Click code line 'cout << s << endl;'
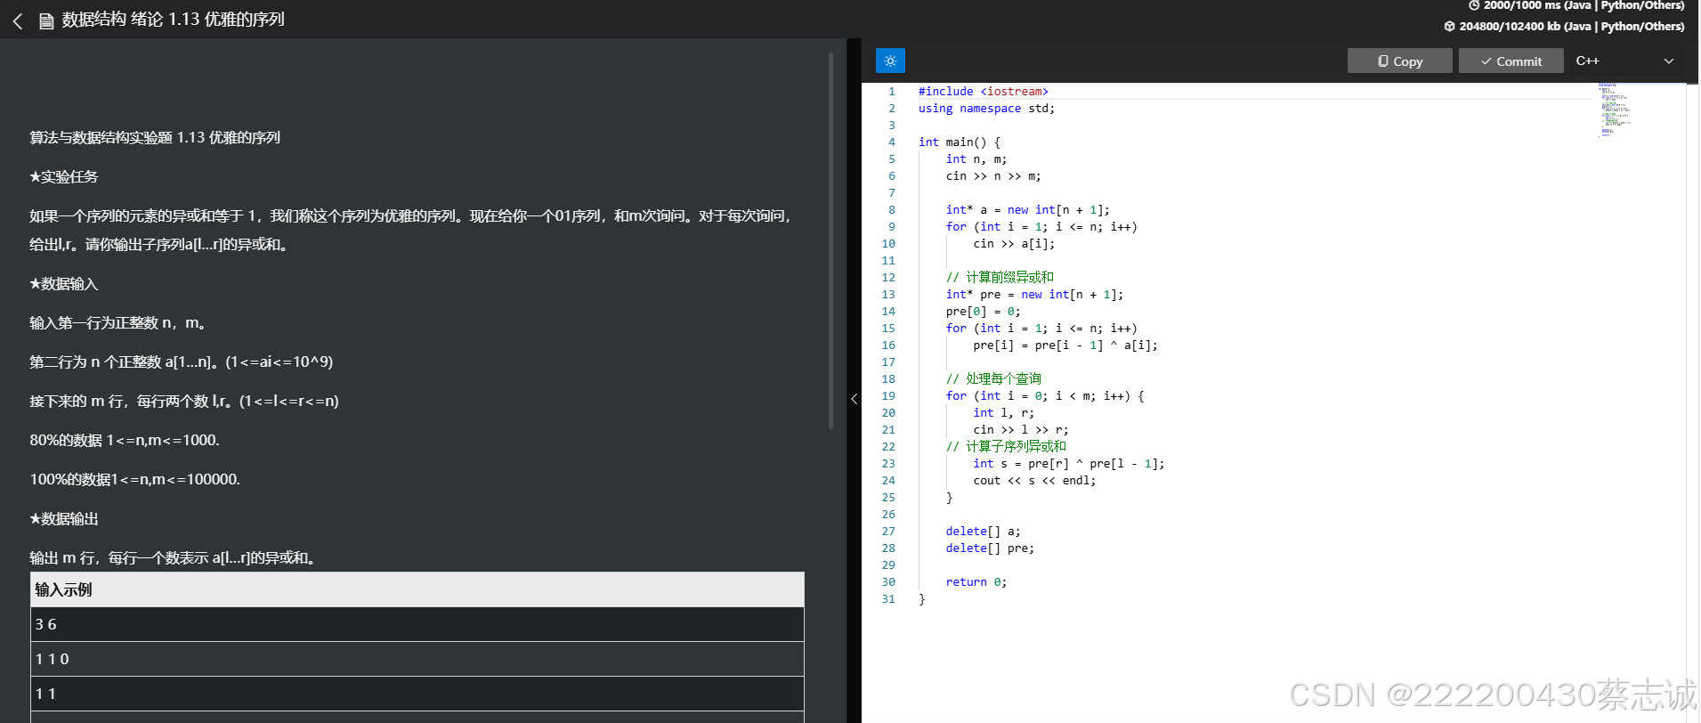The height and width of the screenshot is (723, 1701). [x=1034, y=480]
